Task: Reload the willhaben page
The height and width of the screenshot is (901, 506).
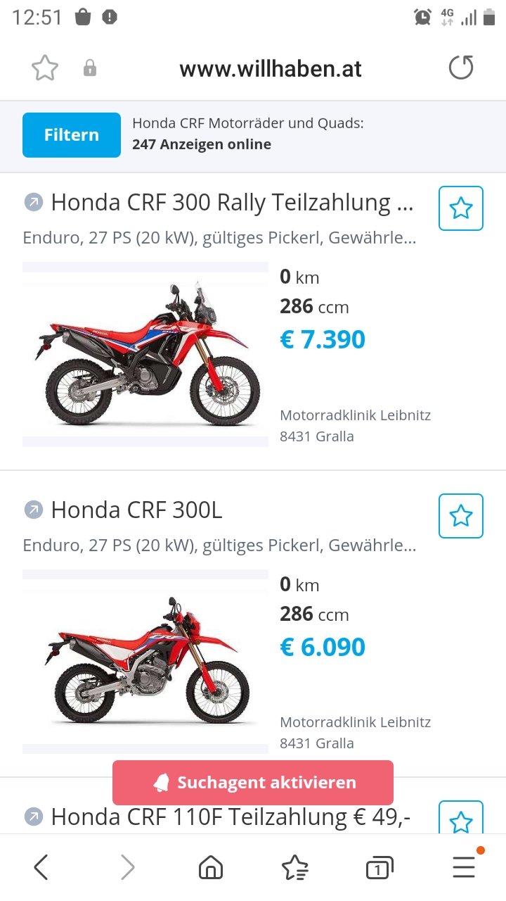Action: pos(461,68)
